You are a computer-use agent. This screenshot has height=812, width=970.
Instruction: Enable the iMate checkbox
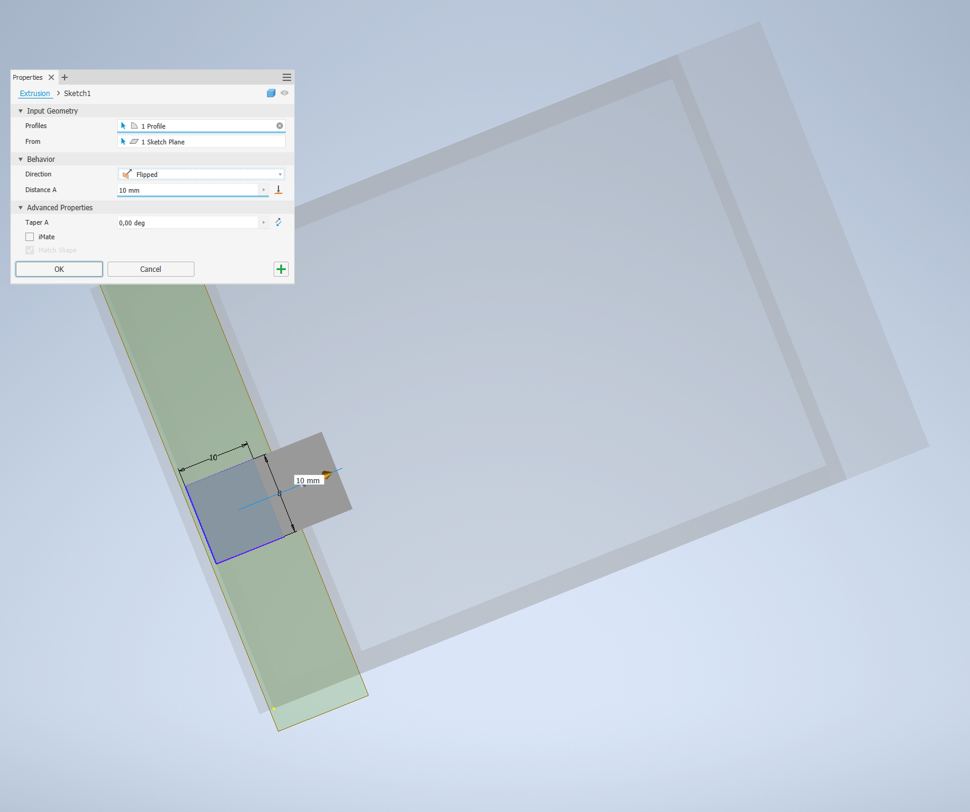[30, 236]
